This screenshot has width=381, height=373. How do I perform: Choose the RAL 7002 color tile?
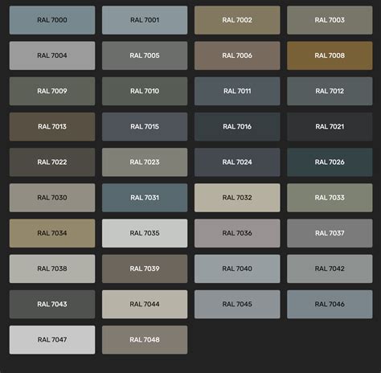(x=237, y=20)
